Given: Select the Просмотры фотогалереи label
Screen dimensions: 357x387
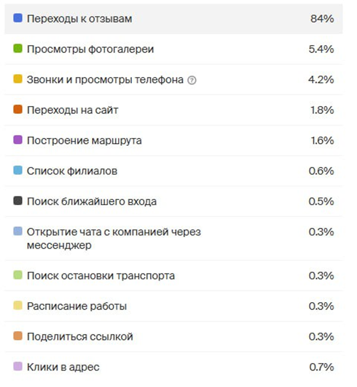Looking at the screenshot, I should 90,50.
